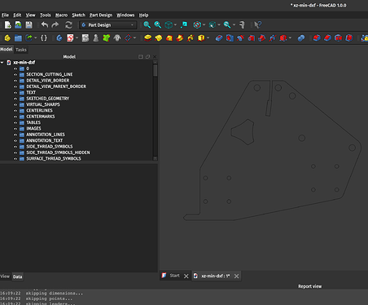Collapse the xz-min-dxf document tree
This screenshot has width=368, height=305.
[x=2, y=63]
